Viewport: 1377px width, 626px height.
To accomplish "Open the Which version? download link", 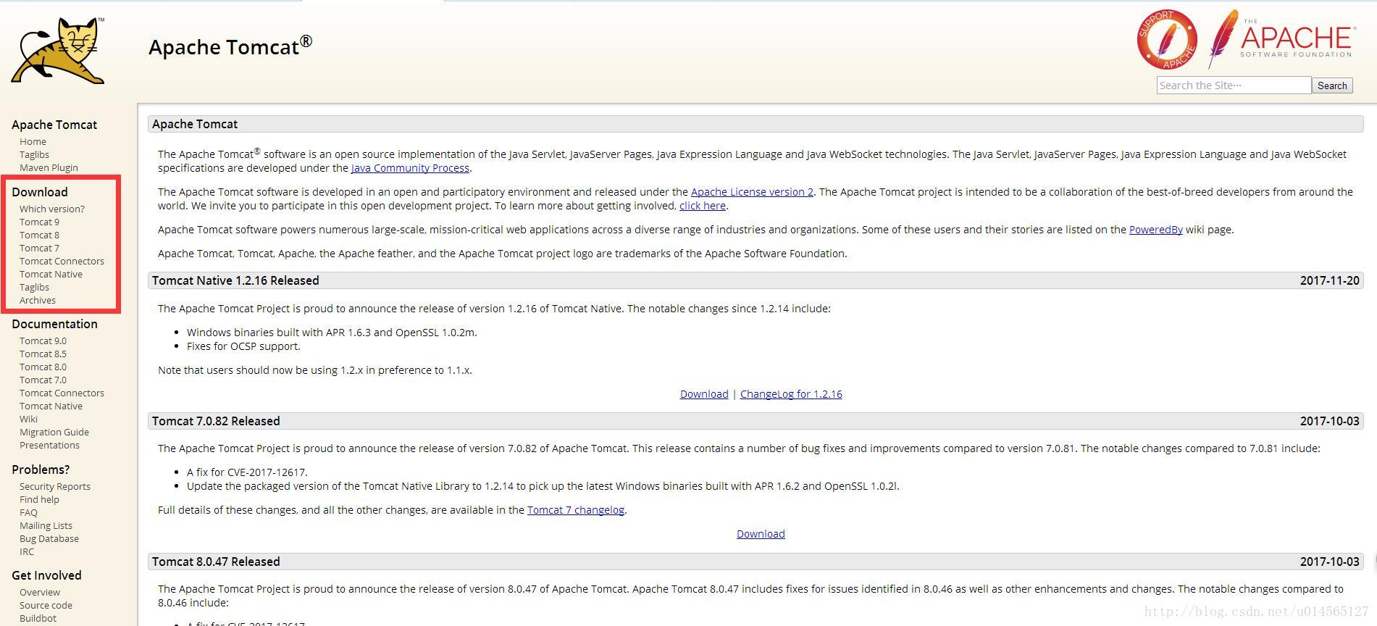I will [52, 209].
